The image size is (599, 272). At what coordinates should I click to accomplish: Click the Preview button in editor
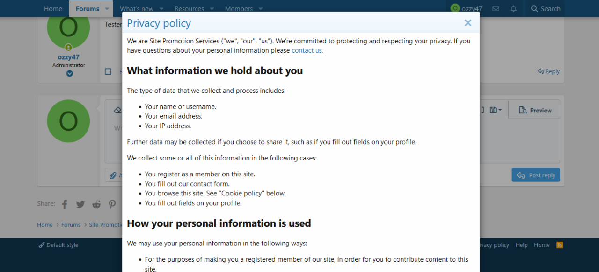[x=535, y=111]
